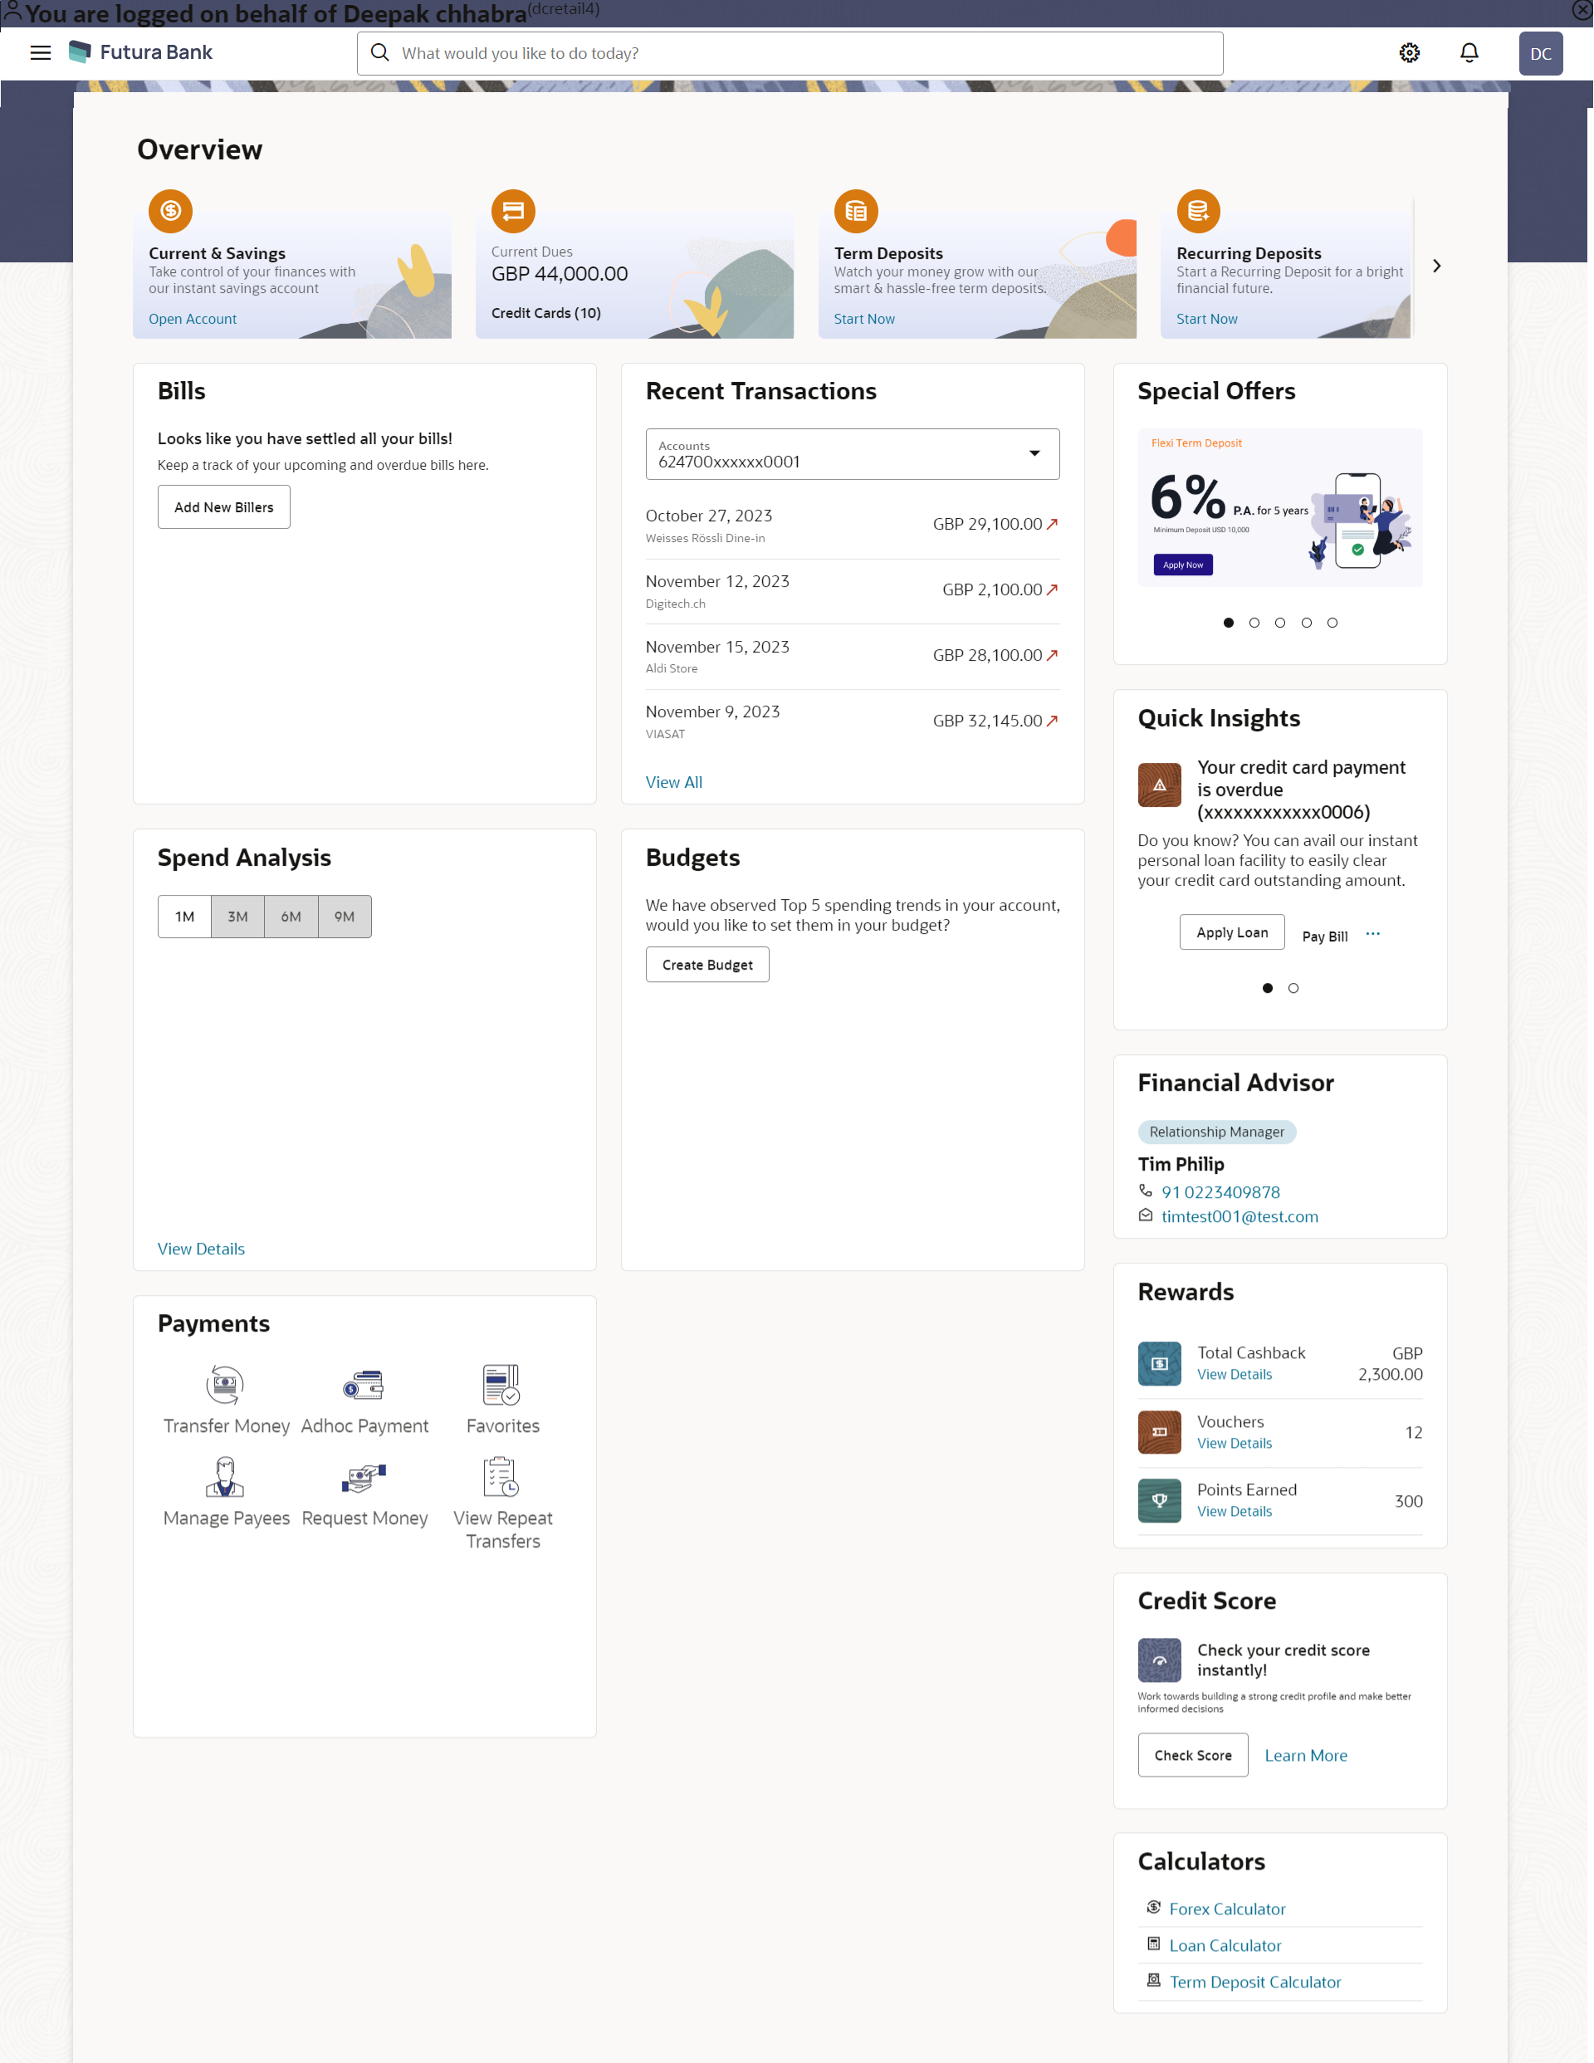Open the Request Money icon
The image size is (1594, 2063).
(x=364, y=1476)
